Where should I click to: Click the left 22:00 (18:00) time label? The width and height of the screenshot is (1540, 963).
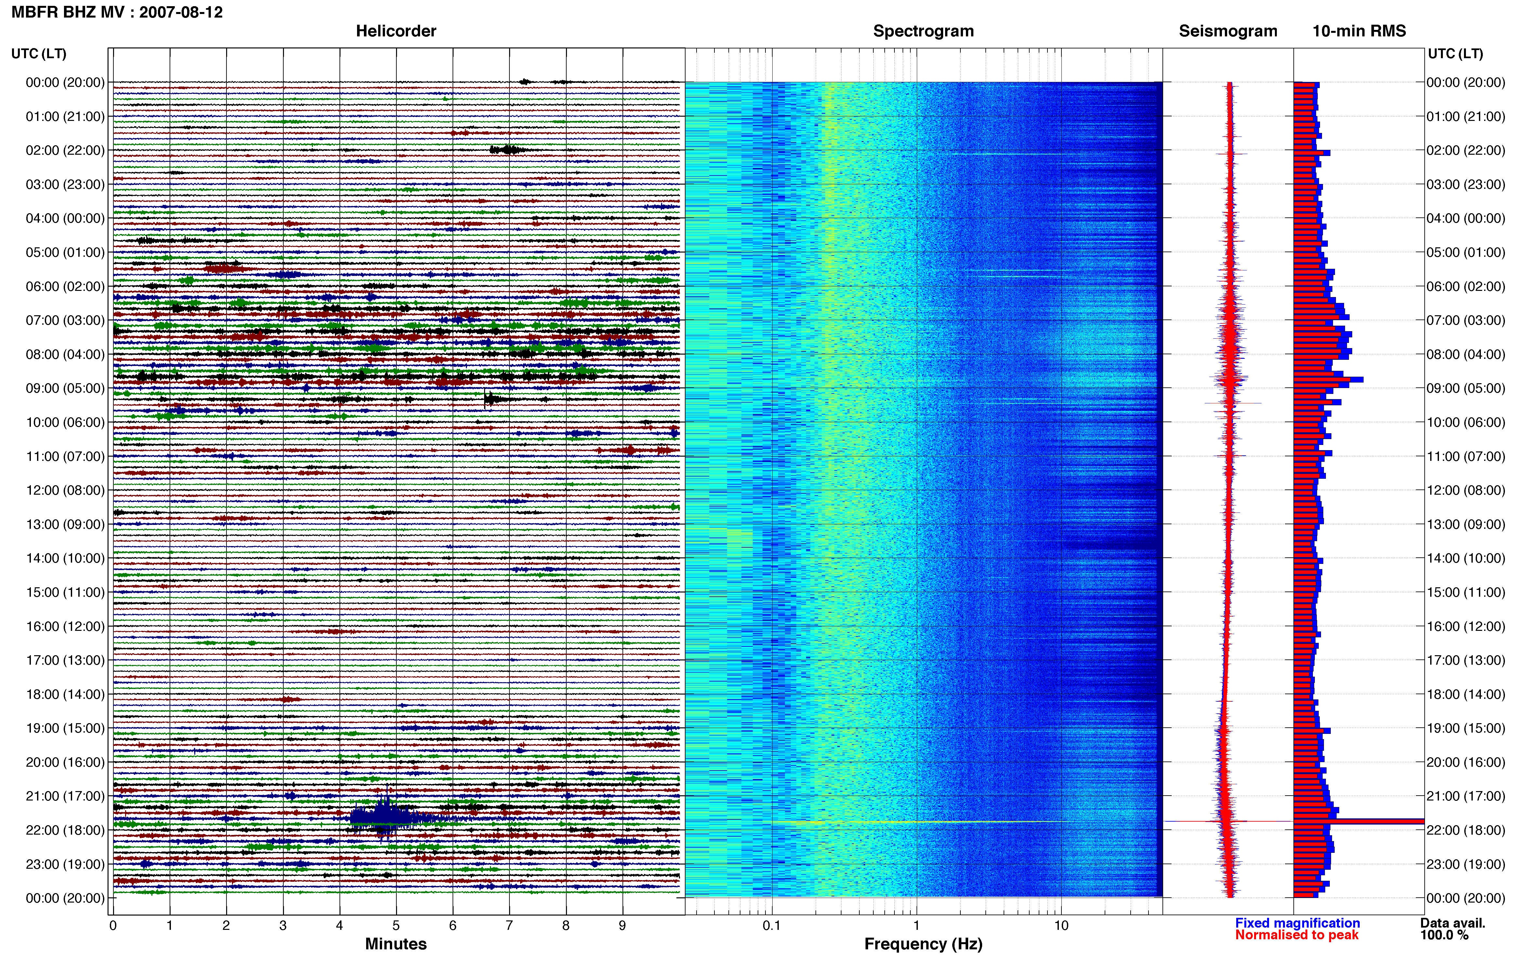pos(65,830)
